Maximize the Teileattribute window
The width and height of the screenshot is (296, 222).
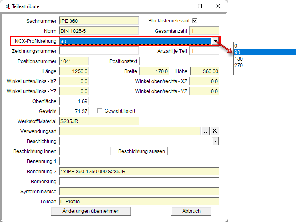(x=200, y=6)
